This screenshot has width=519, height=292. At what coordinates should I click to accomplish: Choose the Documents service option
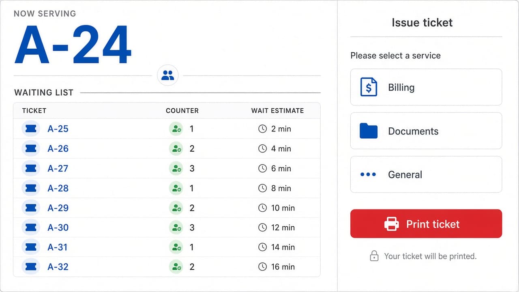coord(426,131)
